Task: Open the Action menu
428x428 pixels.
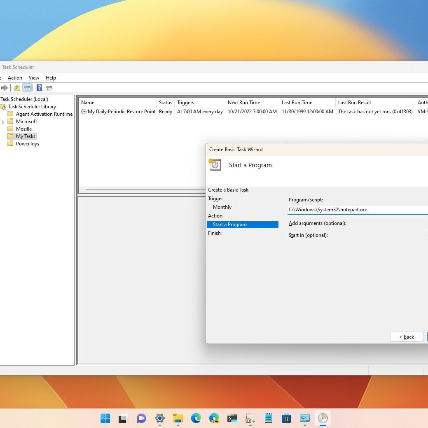Action: pyautogui.click(x=15, y=78)
